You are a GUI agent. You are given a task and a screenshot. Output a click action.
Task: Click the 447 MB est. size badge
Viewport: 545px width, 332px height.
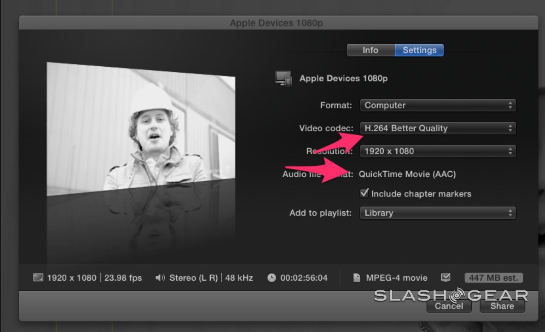[493, 278]
